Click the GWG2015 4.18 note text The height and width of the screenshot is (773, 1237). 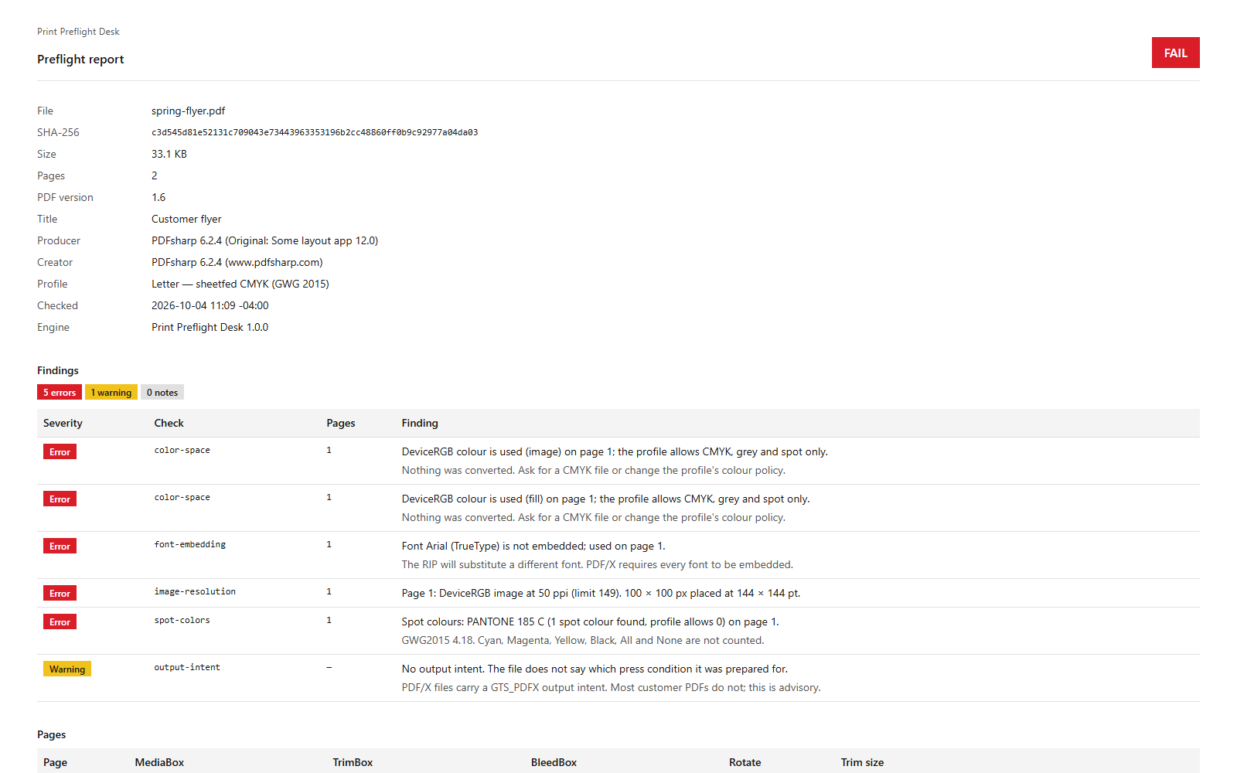pos(582,640)
